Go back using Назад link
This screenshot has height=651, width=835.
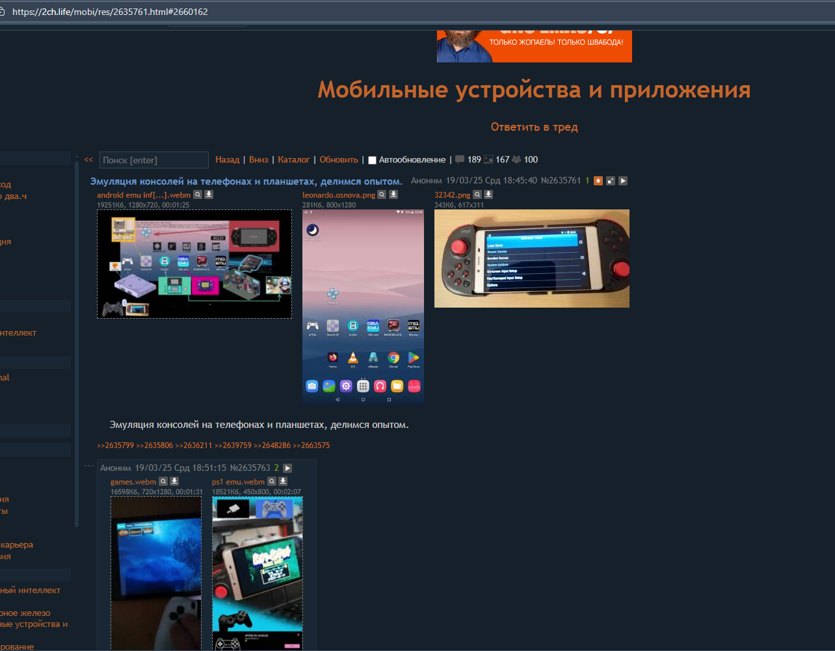pos(227,160)
